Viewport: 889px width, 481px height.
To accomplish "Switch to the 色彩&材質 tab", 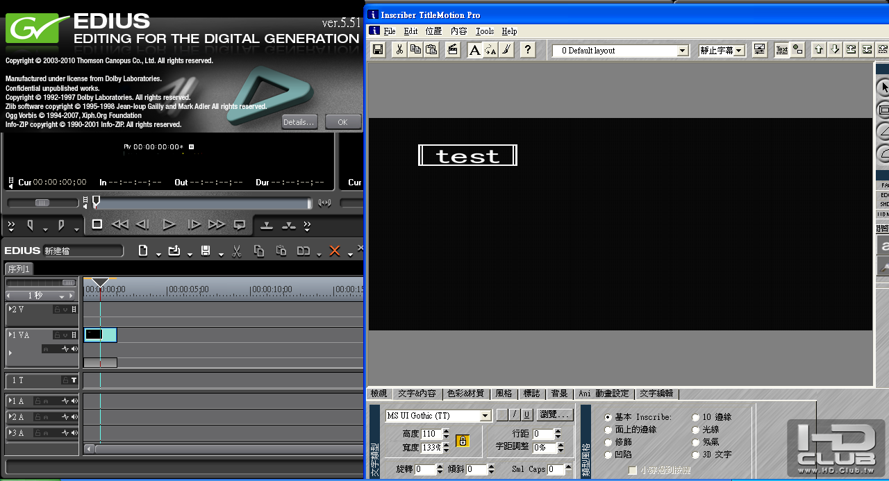I will (465, 394).
